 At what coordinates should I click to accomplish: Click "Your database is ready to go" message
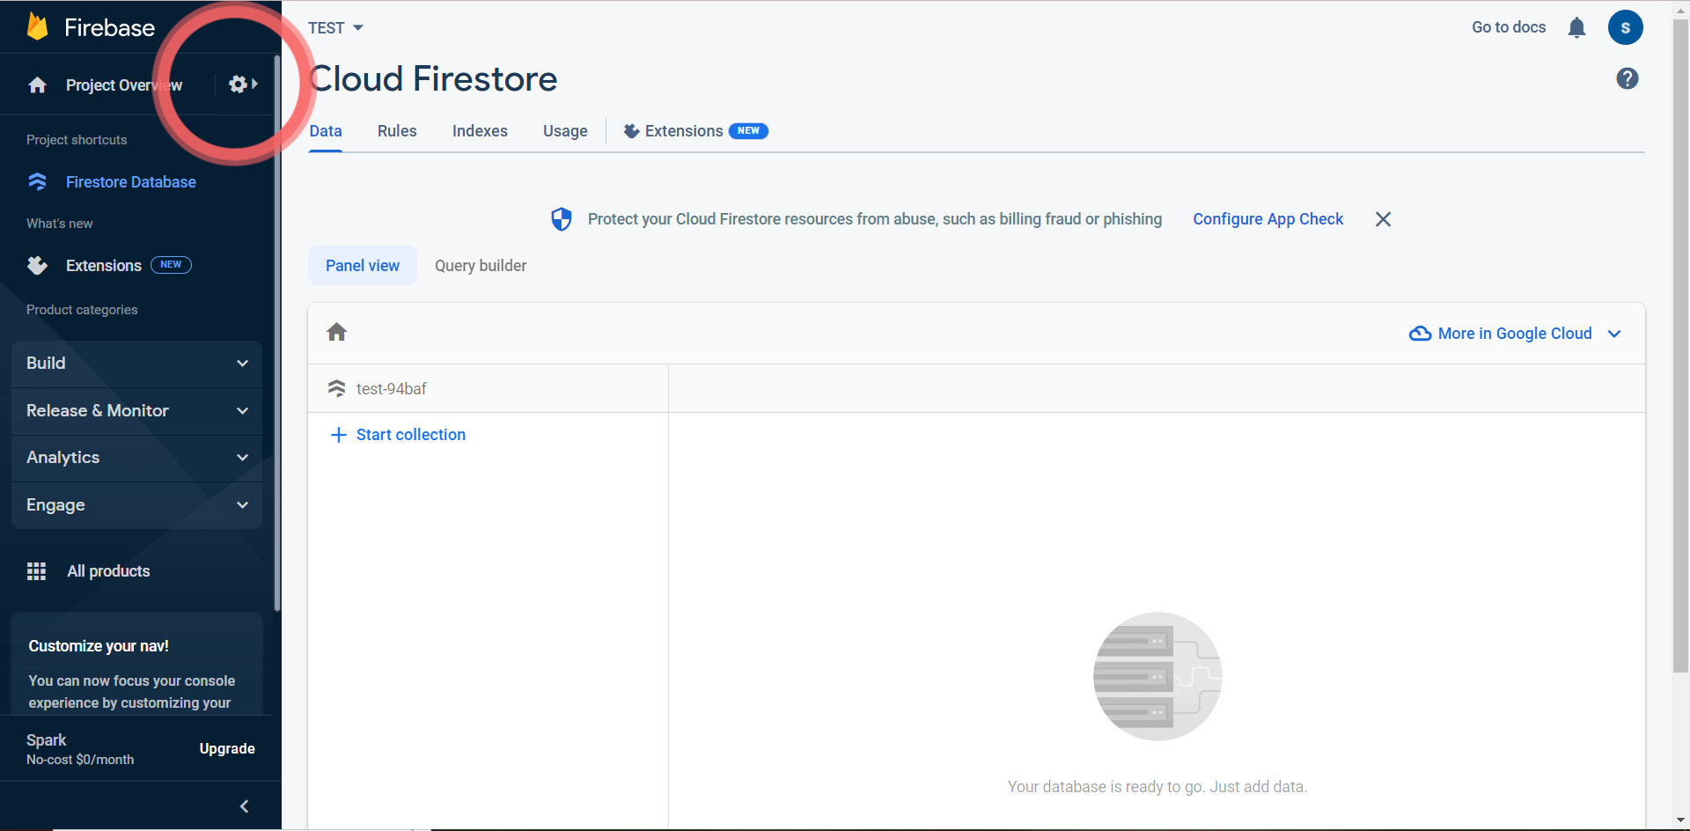pyautogui.click(x=1157, y=787)
